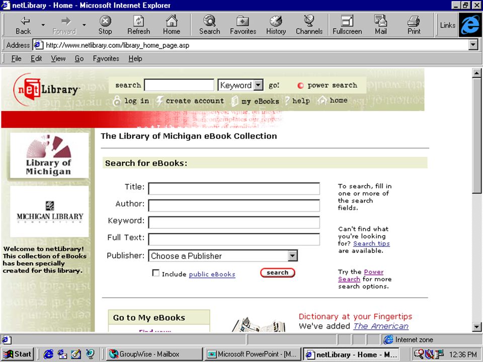Open the Search toolbar pane
Viewport: 483px width, 362px height.
pos(209,25)
